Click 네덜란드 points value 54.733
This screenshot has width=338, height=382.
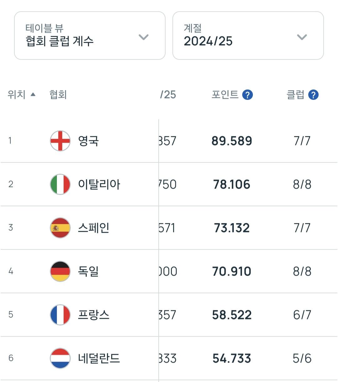(232, 359)
